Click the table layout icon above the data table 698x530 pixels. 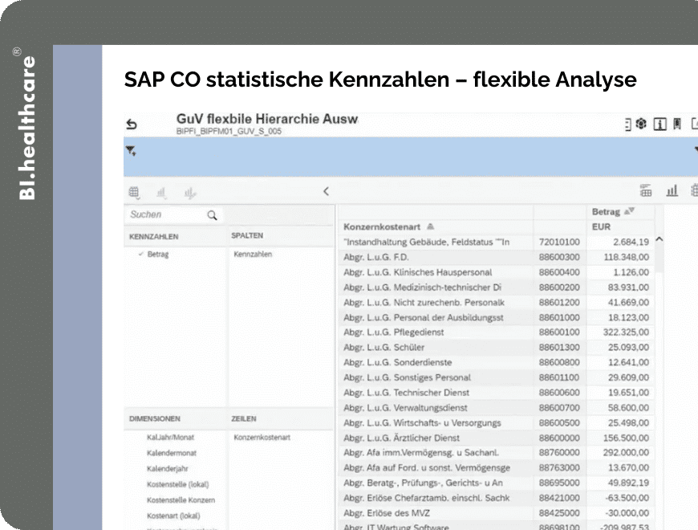point(646,190)
